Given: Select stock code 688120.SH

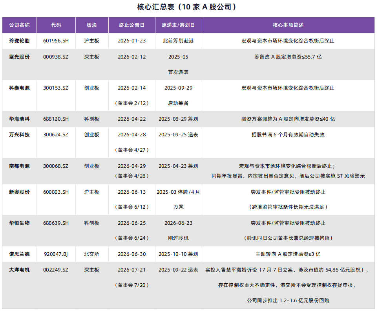Looking at the screenshot, I should [x=56, y=119].
